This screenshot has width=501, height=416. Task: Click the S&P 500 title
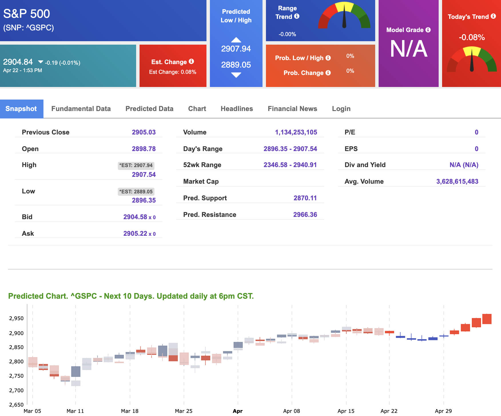[27, 14]
